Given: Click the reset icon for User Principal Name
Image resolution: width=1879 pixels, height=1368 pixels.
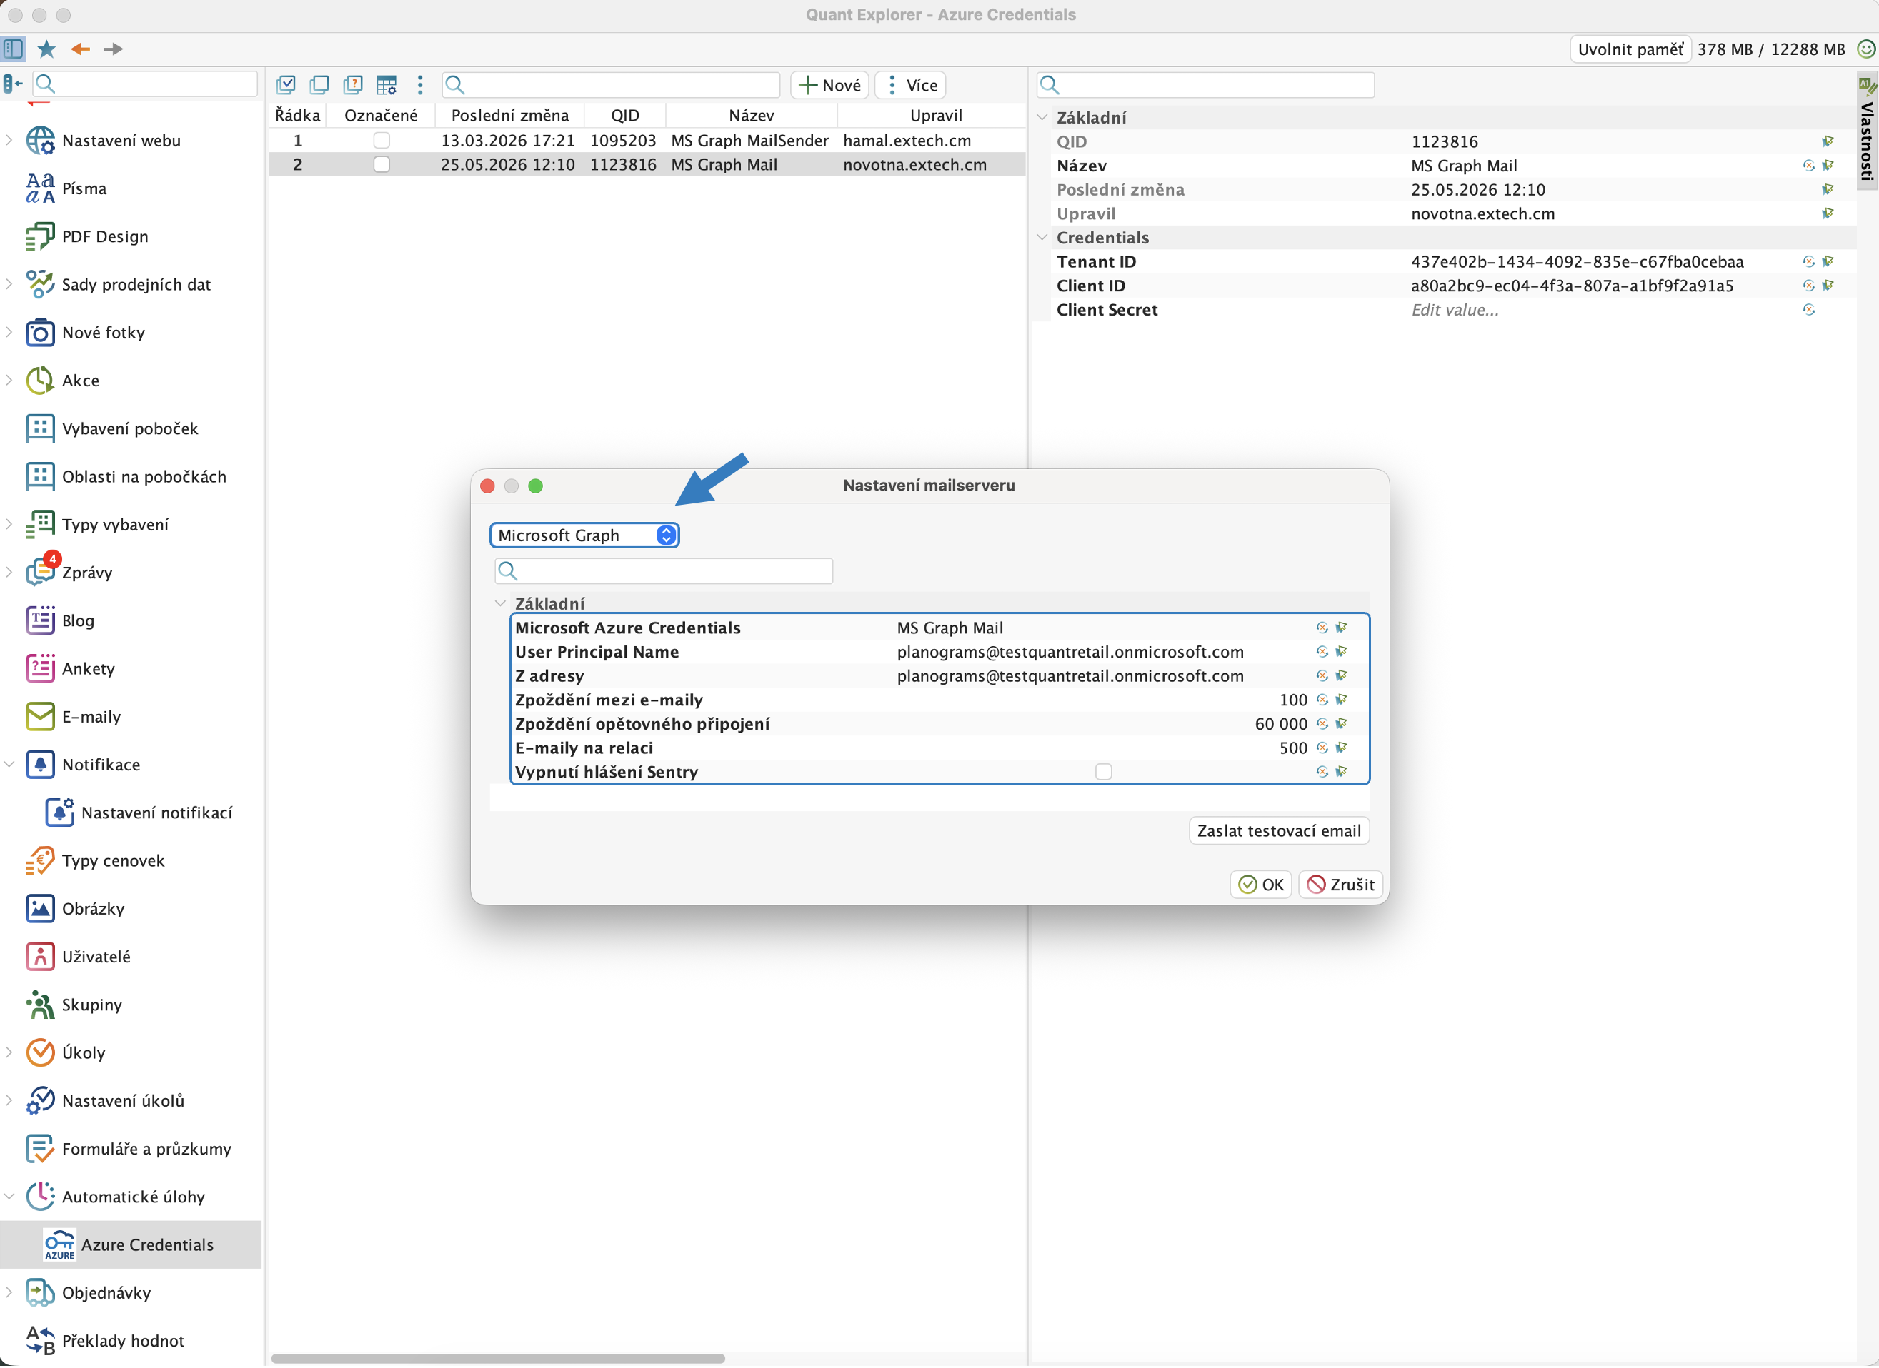Looking at the screenshot, I should 1322,652.
